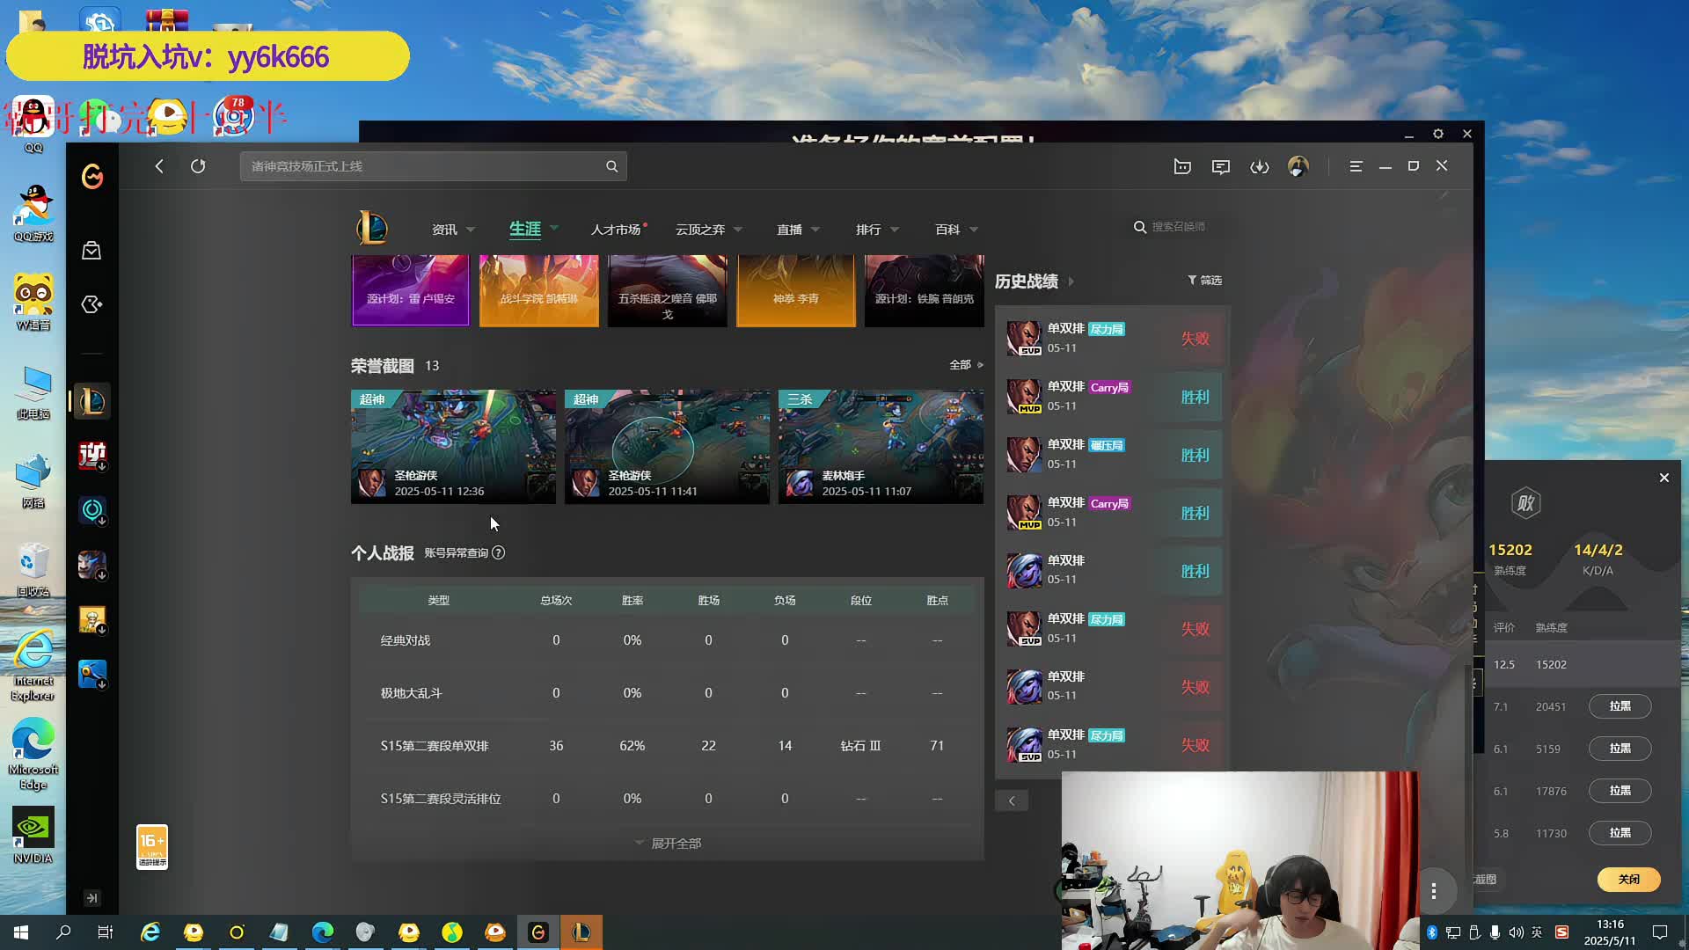
Task: Open the first 单双排 尽力局 失败 match
Action: 1112,339
